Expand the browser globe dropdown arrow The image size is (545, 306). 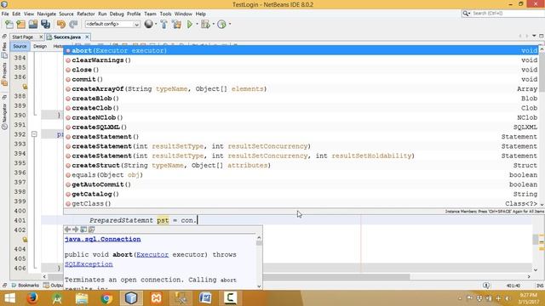(156, 25)
